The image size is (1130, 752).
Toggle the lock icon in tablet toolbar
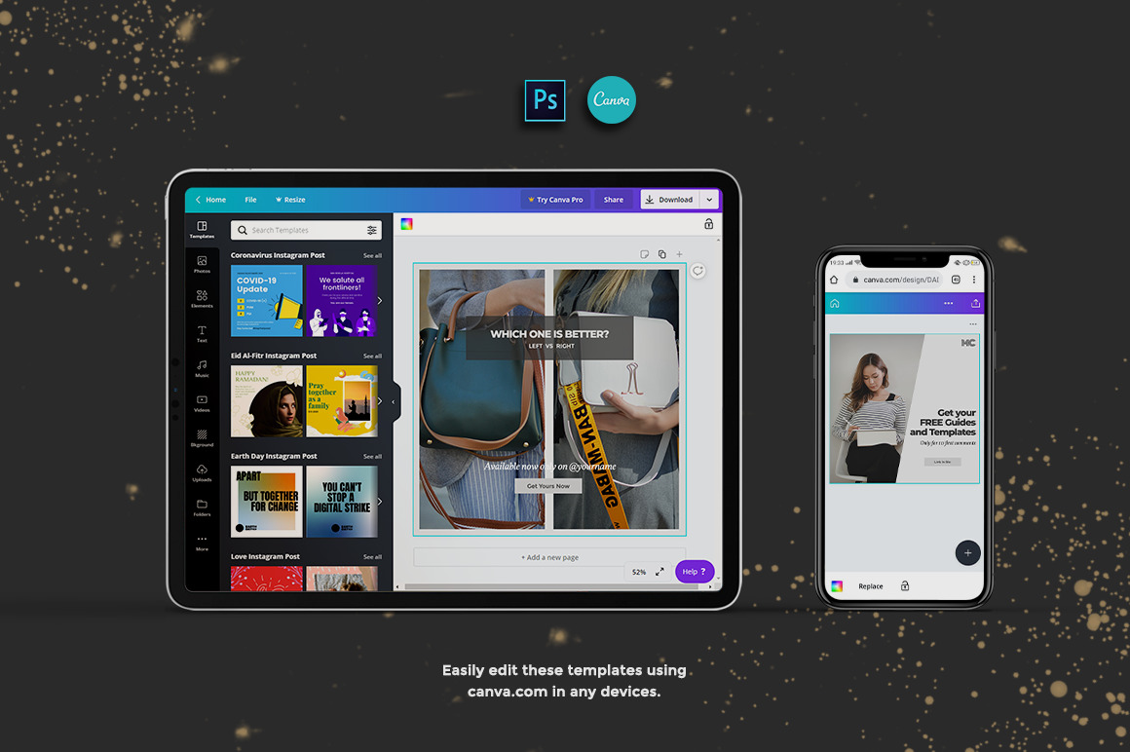pyautogui.click(x=708, y=224)
